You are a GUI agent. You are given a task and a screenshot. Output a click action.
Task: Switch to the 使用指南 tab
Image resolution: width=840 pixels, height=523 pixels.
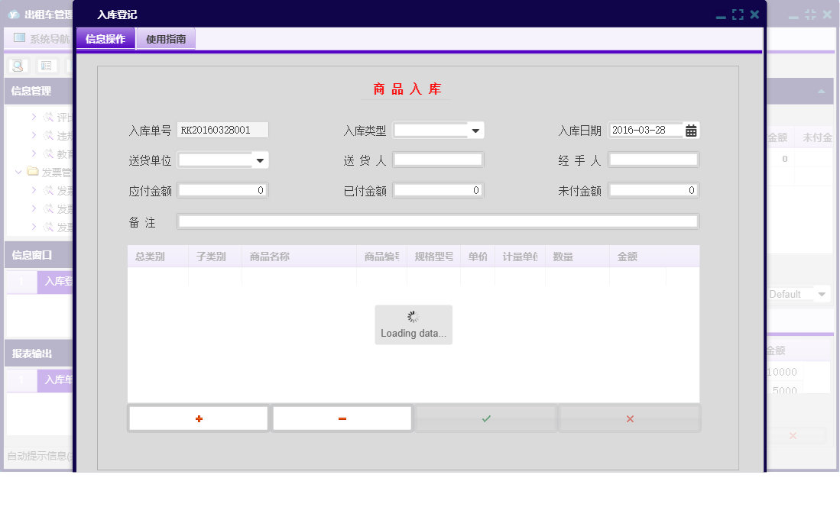[167, 38]
